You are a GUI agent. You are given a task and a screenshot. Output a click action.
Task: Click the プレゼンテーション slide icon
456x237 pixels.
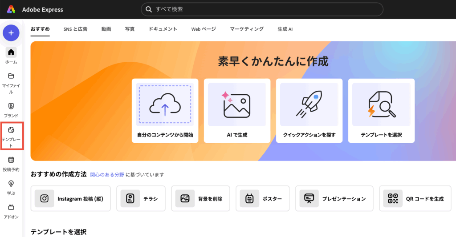pyautogui.click(x=309, y=198)
